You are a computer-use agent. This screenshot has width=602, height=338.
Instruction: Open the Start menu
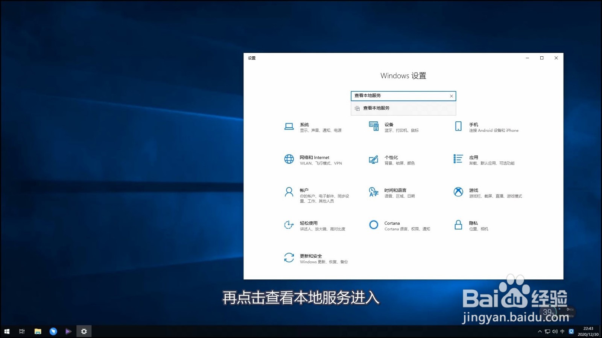click(7, 331)
